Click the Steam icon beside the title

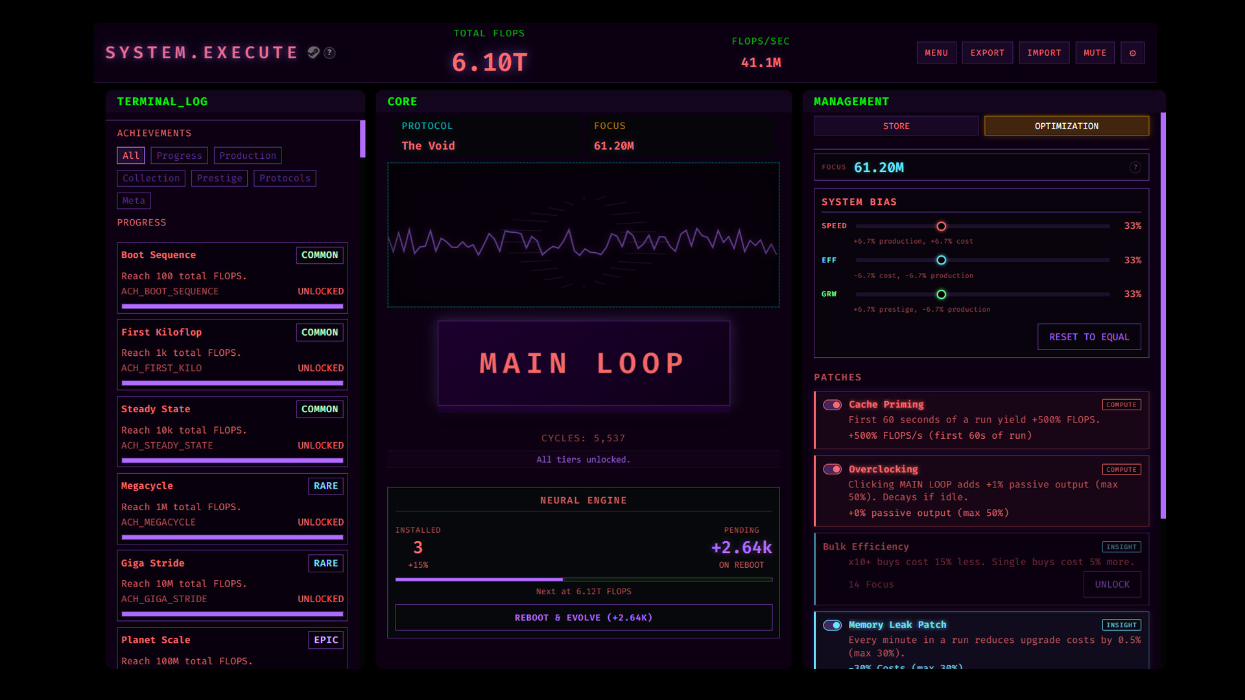tap(313, 52)
